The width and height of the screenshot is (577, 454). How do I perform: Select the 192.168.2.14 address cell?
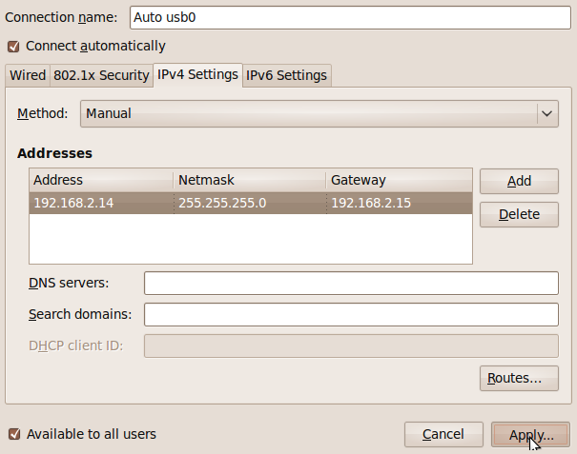click(x=100, y=203)
